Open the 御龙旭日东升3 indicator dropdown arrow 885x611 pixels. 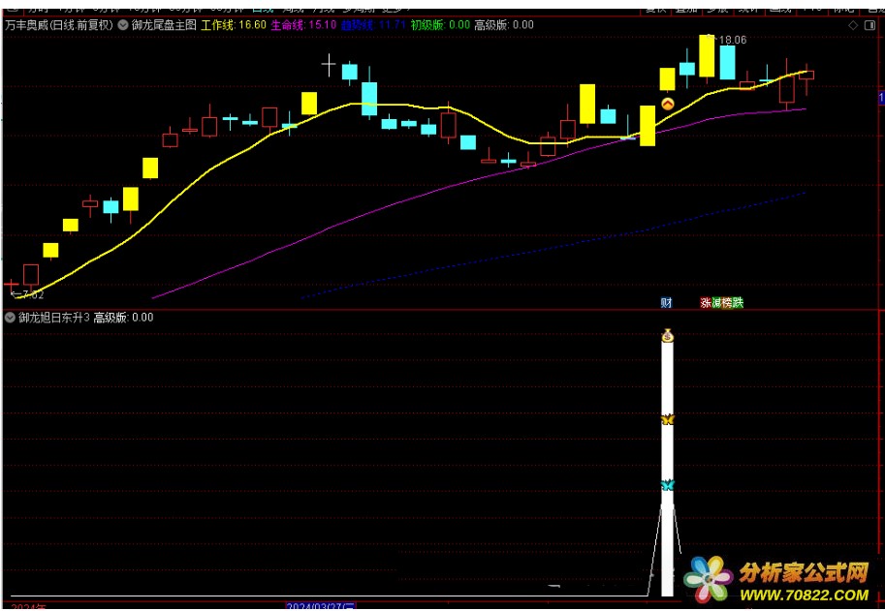click(9, 318)
